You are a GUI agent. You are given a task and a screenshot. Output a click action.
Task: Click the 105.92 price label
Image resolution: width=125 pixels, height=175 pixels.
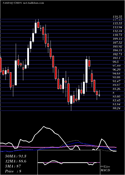click(x=117, y=46)
